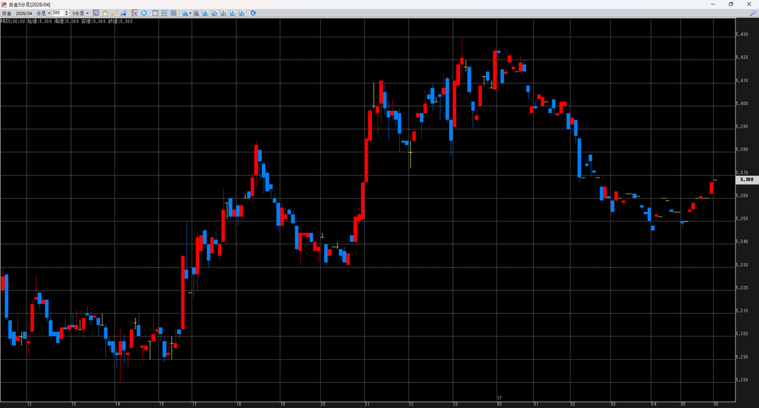Click the 終値:5,368 close price readout
This screenshot has height=408, width=759.
pos(121,21)
